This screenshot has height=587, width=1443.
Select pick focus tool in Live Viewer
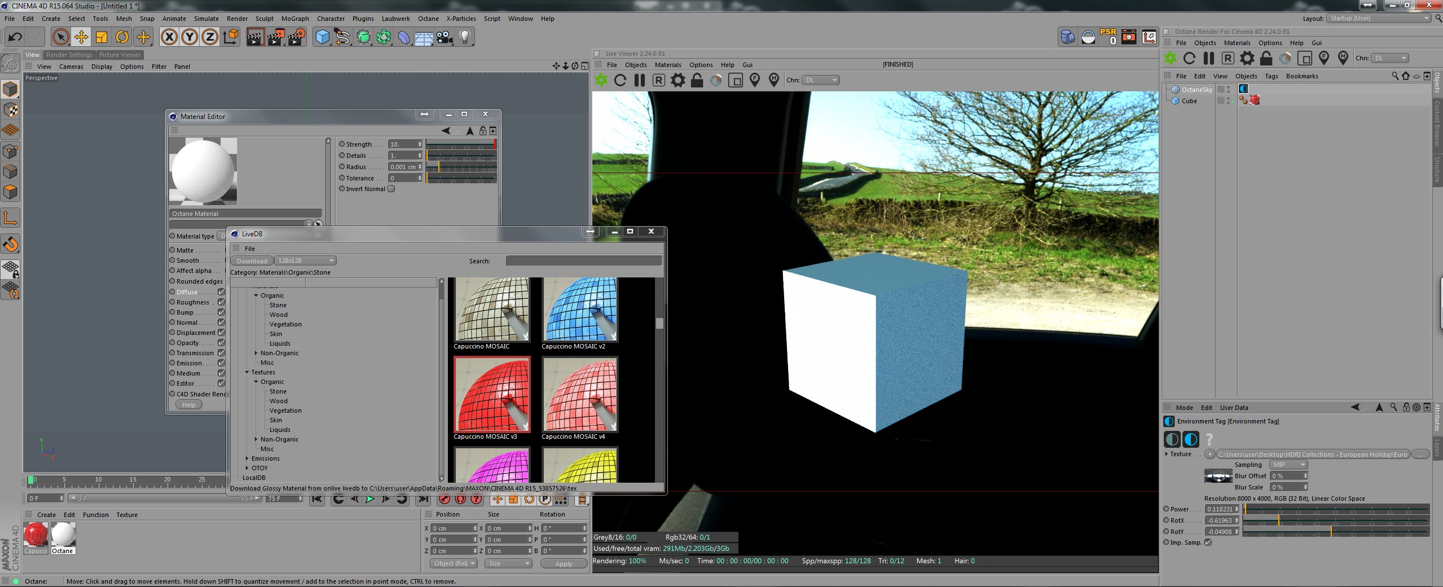point(755,80)
